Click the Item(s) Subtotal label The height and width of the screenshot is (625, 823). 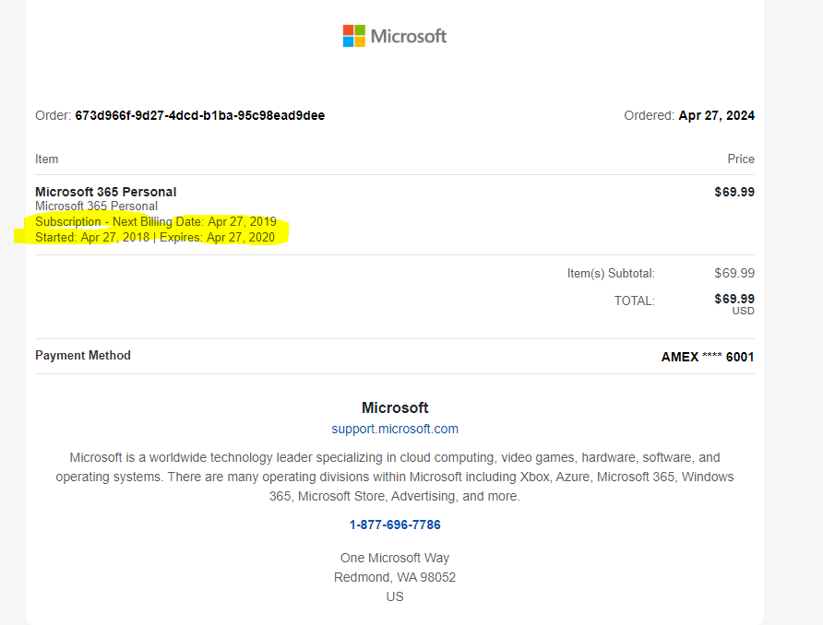(611, 273)
